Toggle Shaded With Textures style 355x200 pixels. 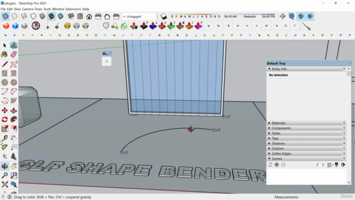click(52, 16)
